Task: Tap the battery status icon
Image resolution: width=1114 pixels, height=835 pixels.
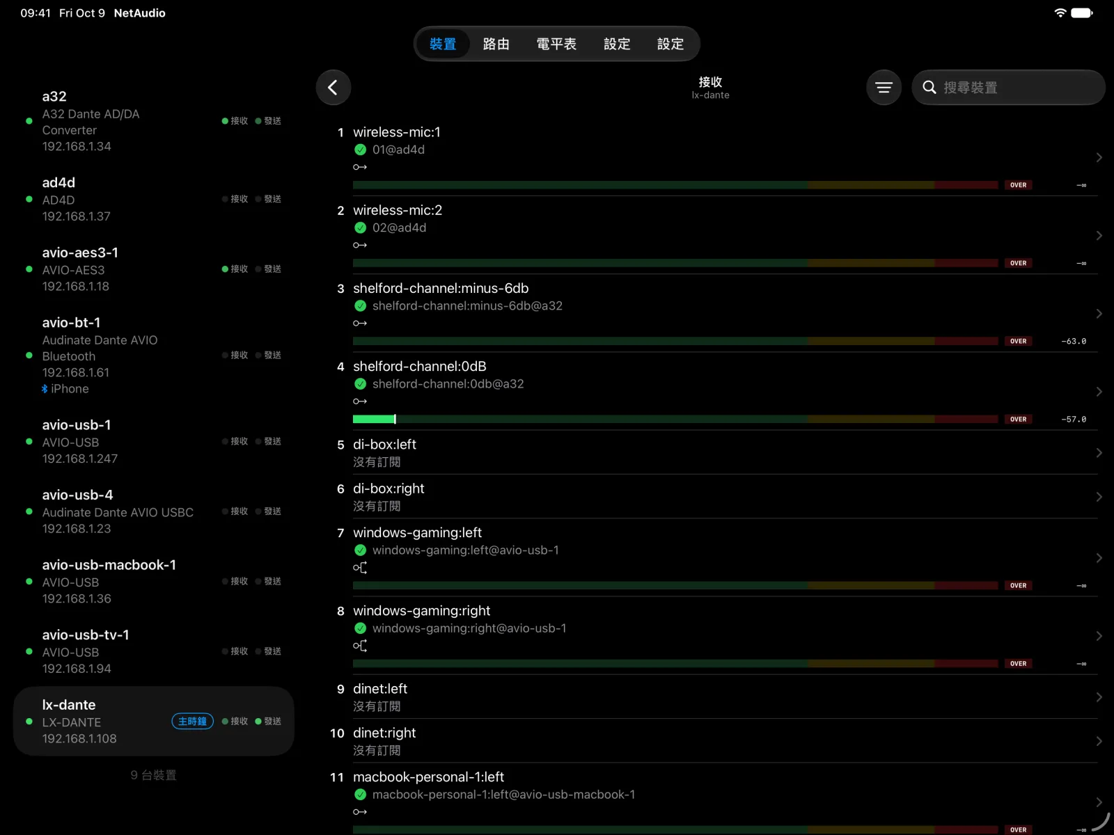Action: [1082, 13]
